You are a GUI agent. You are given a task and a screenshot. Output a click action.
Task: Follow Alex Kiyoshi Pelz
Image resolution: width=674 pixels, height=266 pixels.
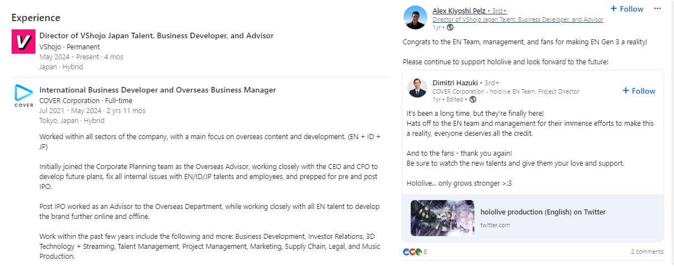click(627, 9)
